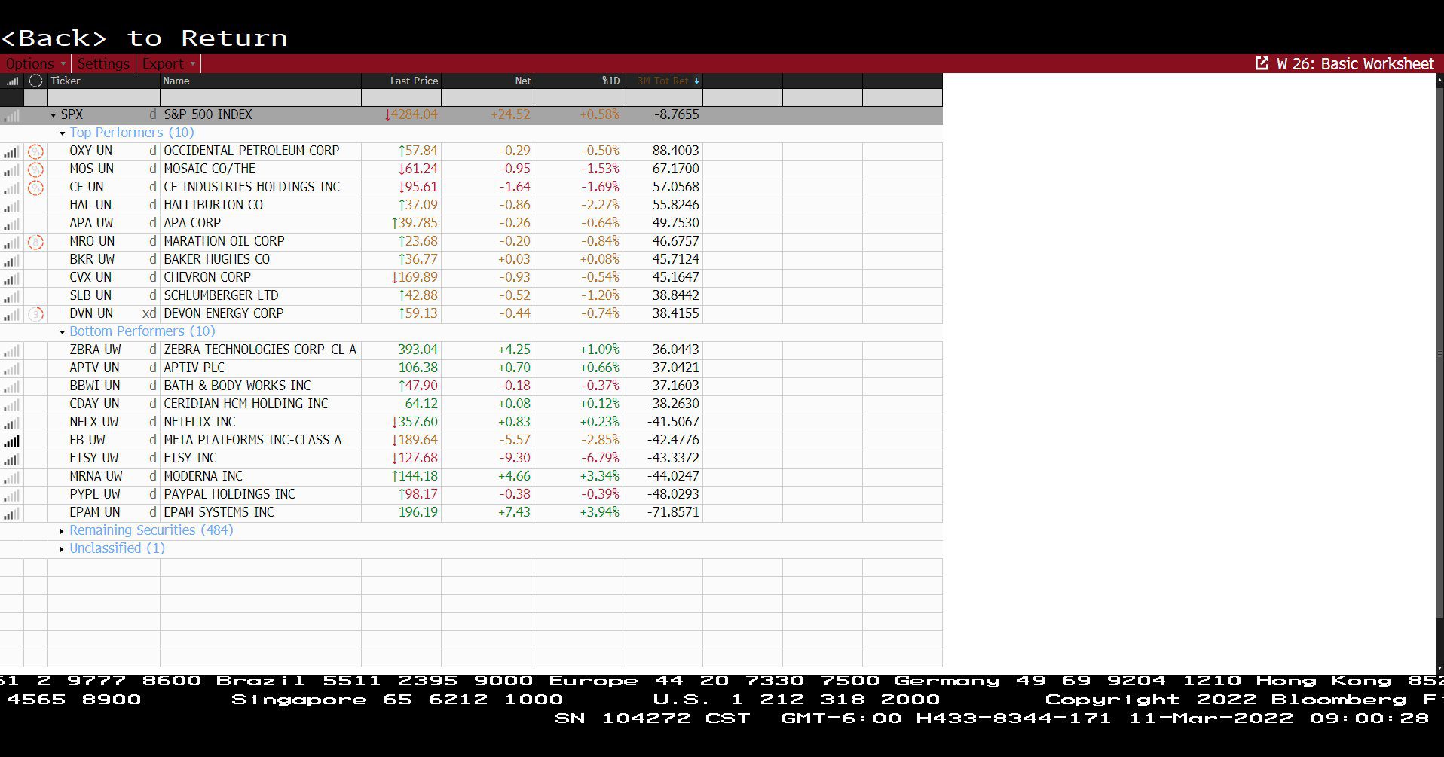Open the Options dropdown menu
Image resolution: width=1444 pixels, height=757 pixels.
(x=35, y=64)
